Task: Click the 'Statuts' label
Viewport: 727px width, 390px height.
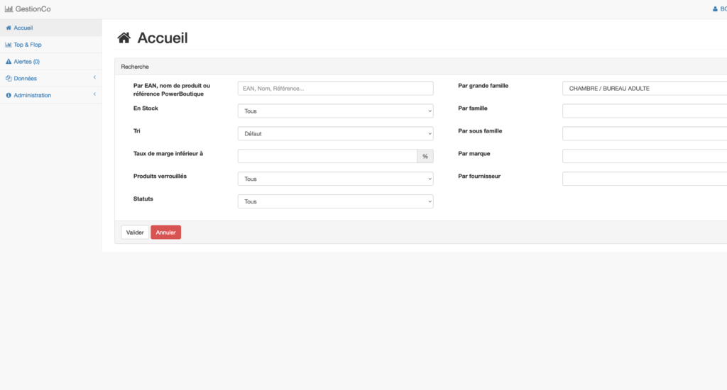Action: click(x=143, y=199)
